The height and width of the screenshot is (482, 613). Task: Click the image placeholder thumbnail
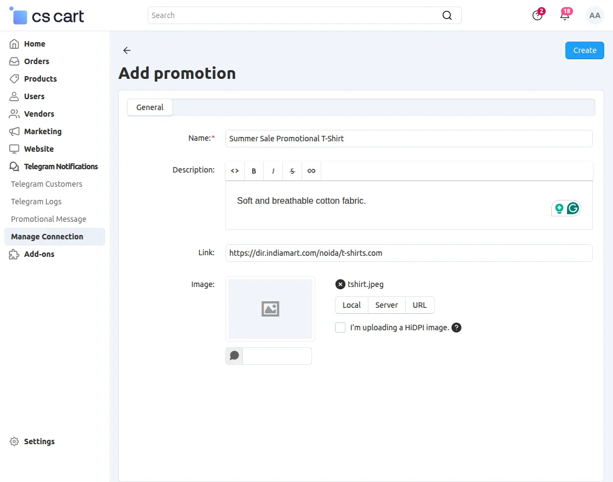coord(270,309)
